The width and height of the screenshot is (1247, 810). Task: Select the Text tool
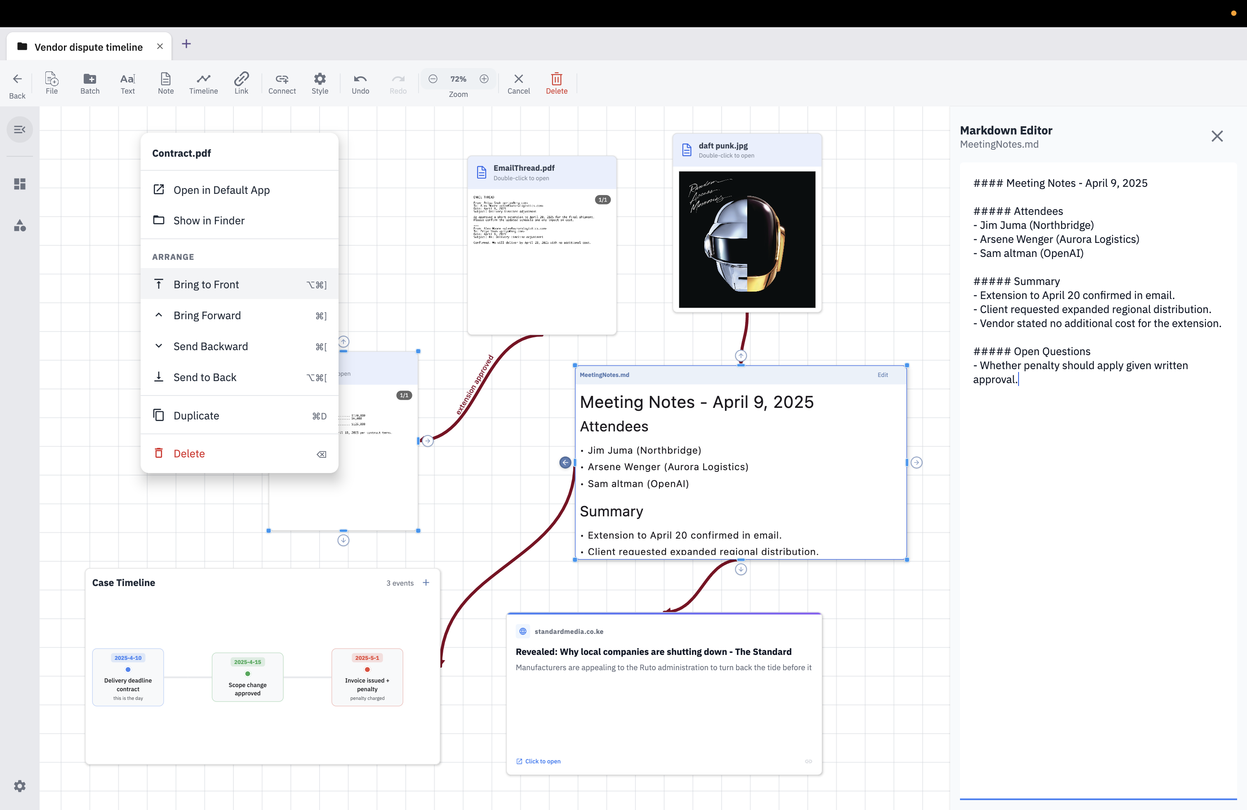pyautogui.click(x=127, y=83)
